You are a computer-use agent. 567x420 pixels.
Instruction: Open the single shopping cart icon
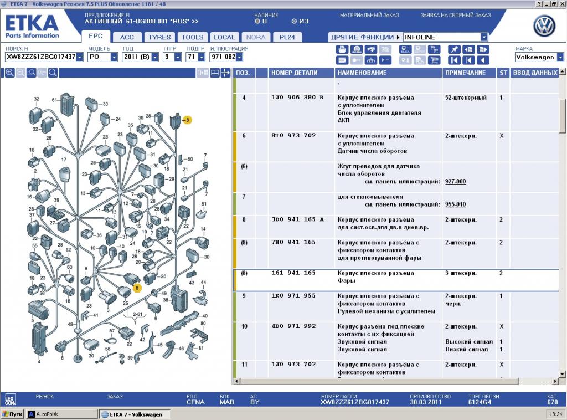point(434,60)
